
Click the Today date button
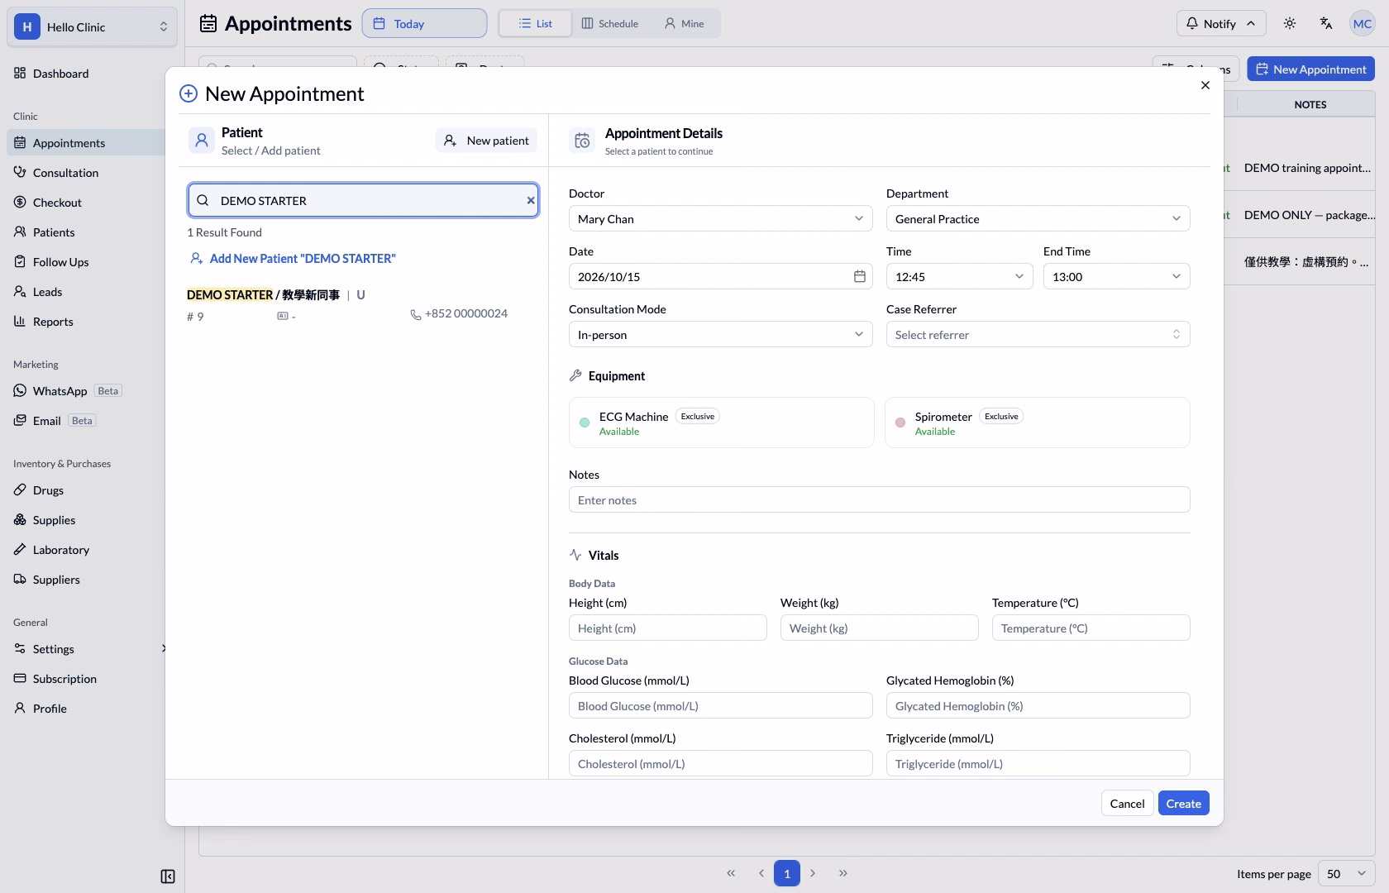[424, 23]
